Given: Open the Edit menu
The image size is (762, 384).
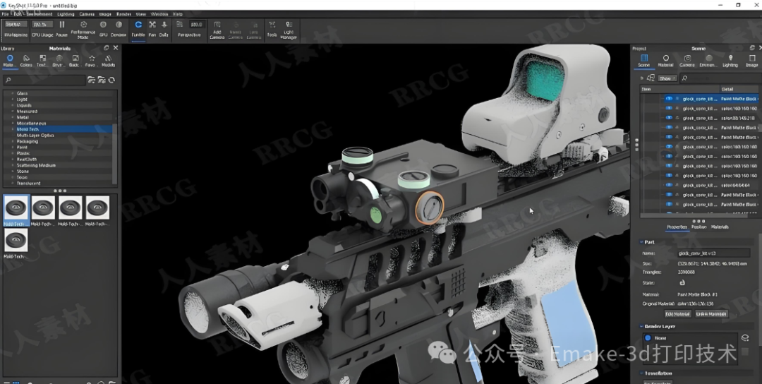Looking at the screenshot, I should (18, 14).
